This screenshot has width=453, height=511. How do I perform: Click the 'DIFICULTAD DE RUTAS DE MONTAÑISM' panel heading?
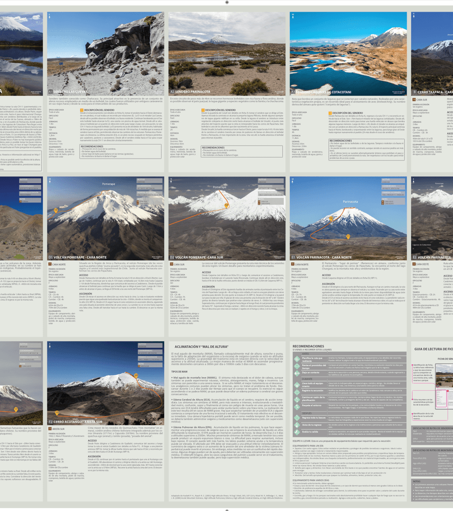tap(433, 451)
